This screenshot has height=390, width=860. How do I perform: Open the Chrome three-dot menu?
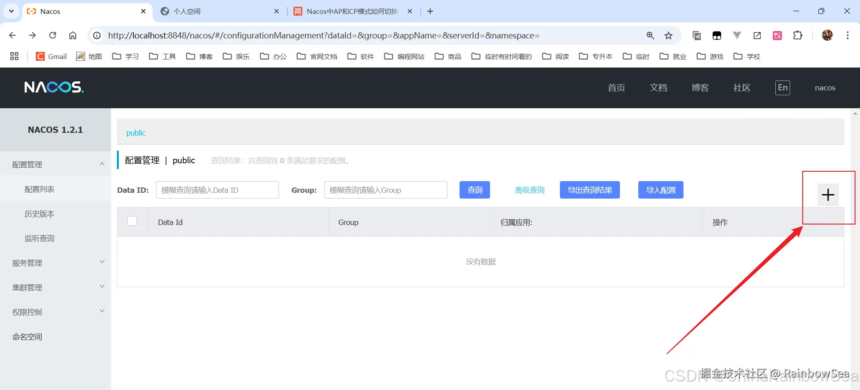click(x=847, y=35)
